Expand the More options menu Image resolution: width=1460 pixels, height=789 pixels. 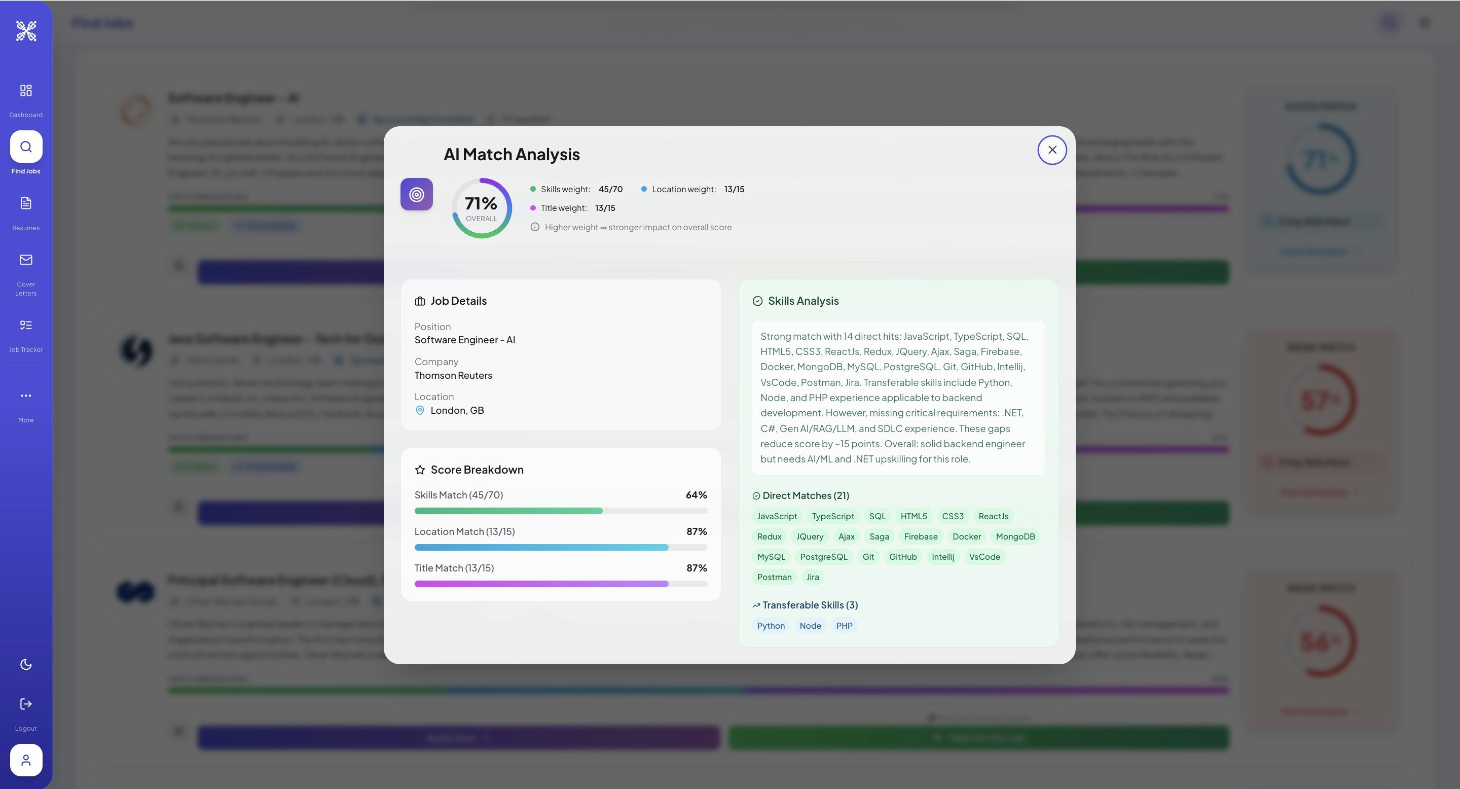tap(26, 396)
